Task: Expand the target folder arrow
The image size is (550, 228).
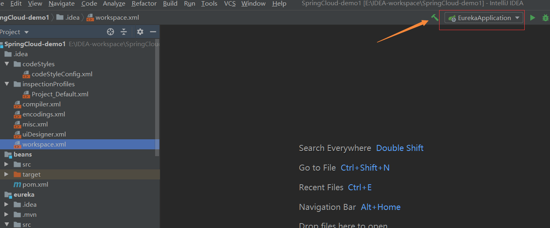Action: [6, 175]
